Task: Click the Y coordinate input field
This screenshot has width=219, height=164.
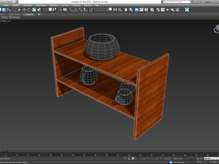Action: 154,159
